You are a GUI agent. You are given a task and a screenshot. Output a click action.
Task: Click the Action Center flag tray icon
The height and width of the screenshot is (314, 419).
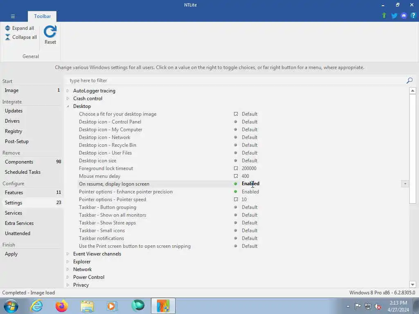(x=358, y=306)
